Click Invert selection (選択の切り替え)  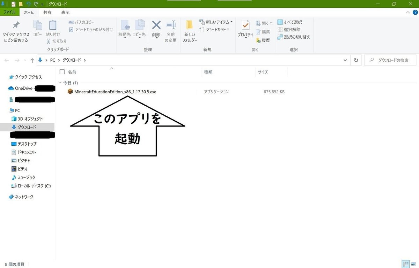tap(294, 37)
